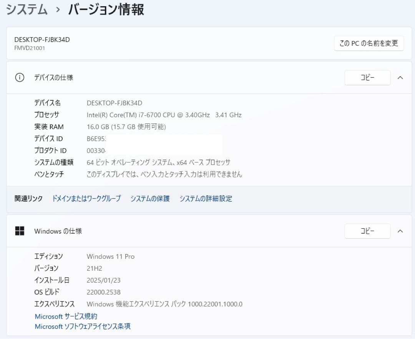Click the デバイス ID value B6E95
This screenshot has height=339, width=415.
[x=96, y=139]
